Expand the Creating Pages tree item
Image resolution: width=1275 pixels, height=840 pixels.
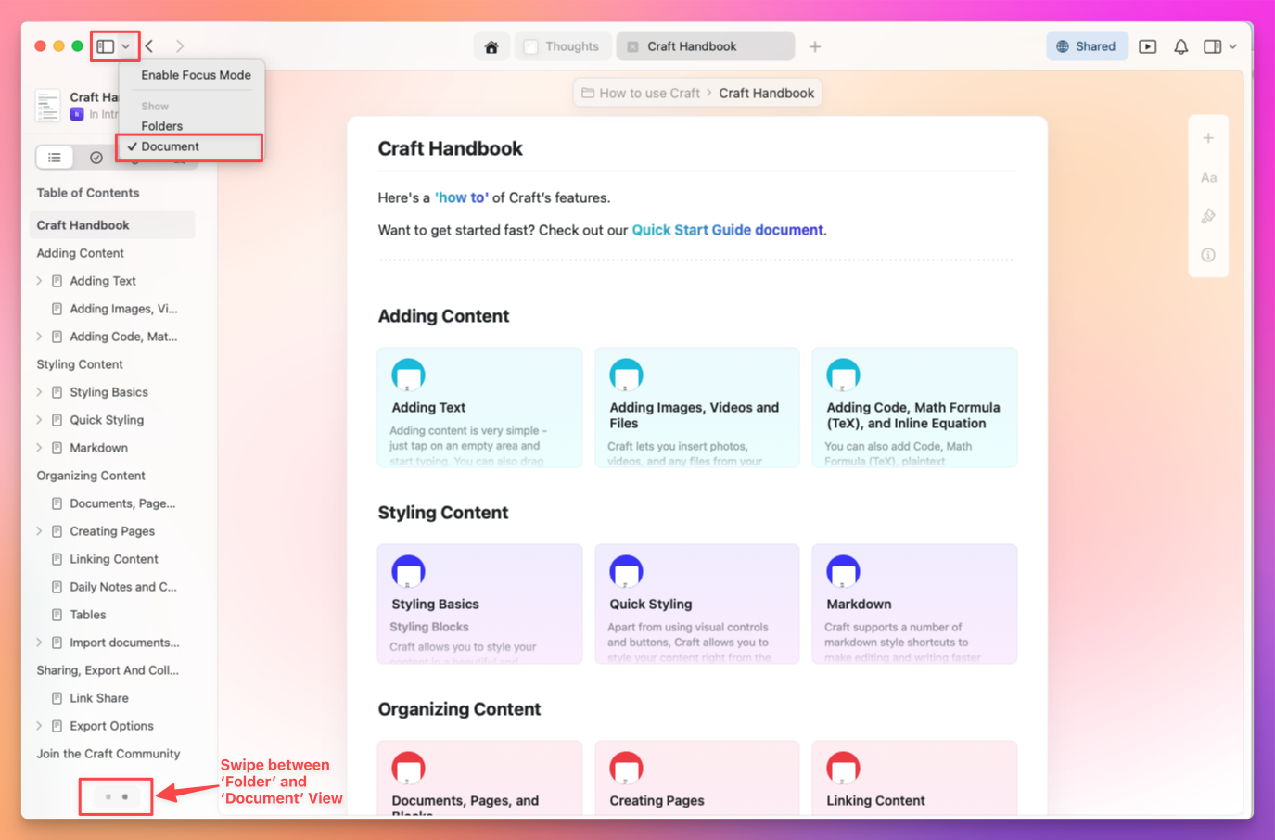click(x=39, y=531)
